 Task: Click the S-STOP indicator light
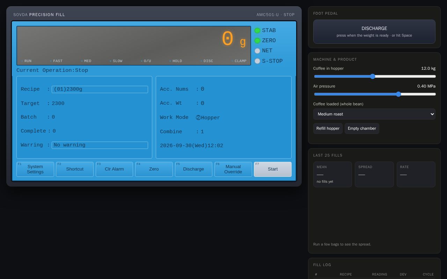[257, 61]
